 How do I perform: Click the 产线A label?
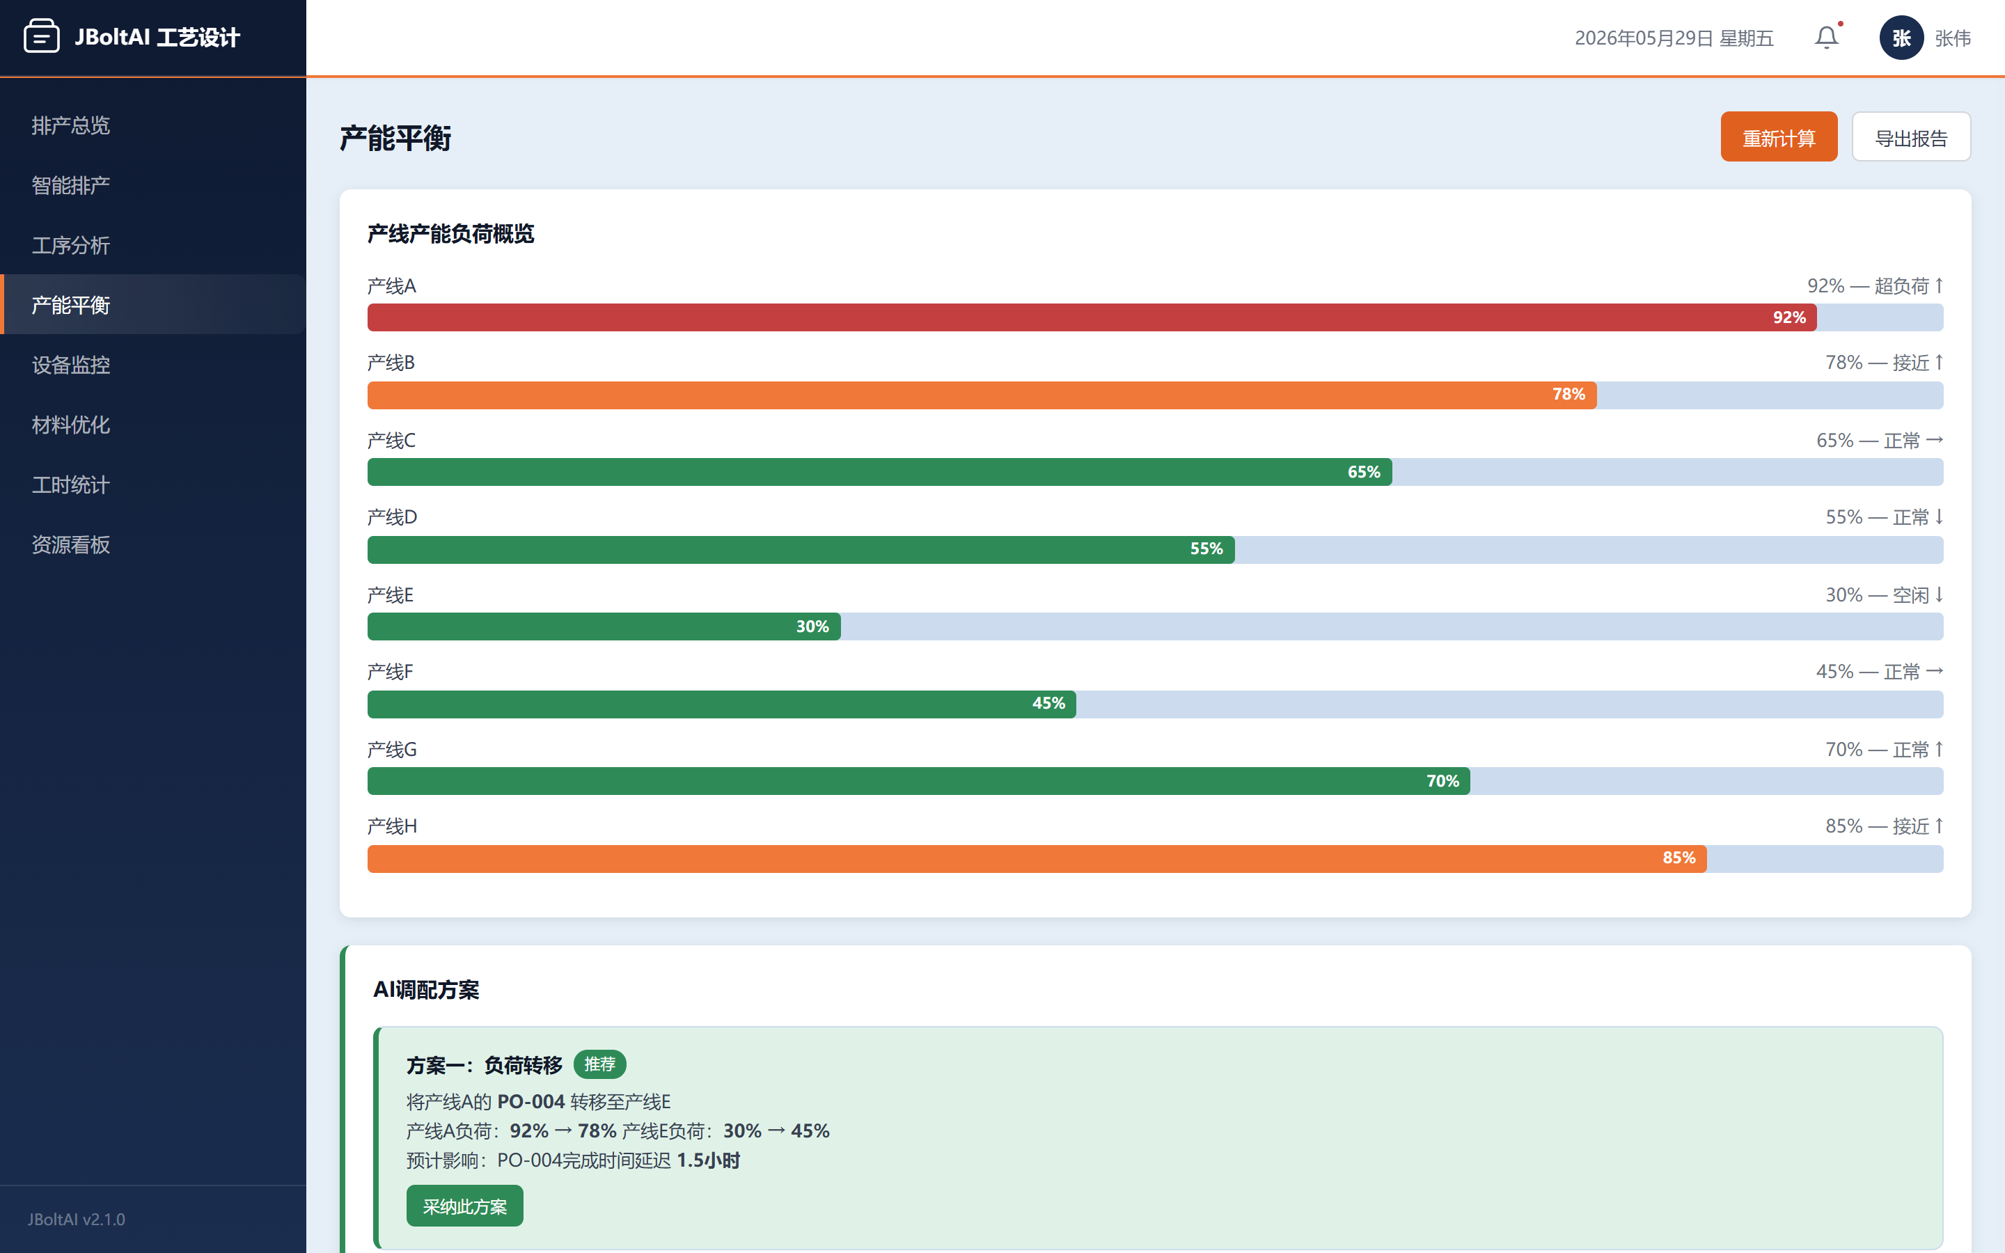point(392,286)
